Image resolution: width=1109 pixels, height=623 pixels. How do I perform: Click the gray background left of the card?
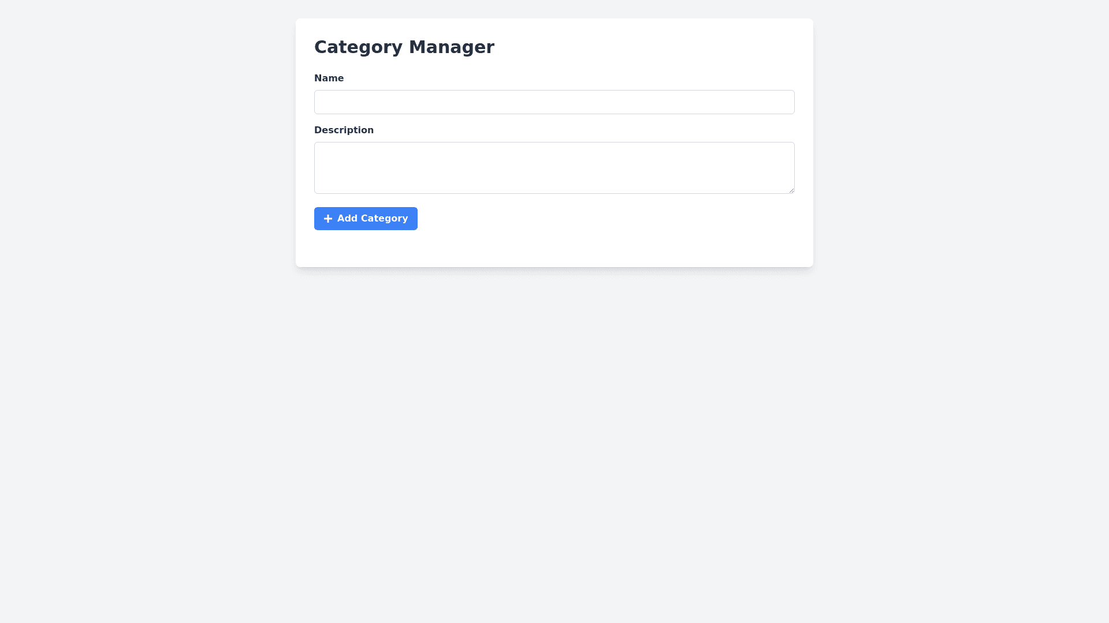[144, 144]
